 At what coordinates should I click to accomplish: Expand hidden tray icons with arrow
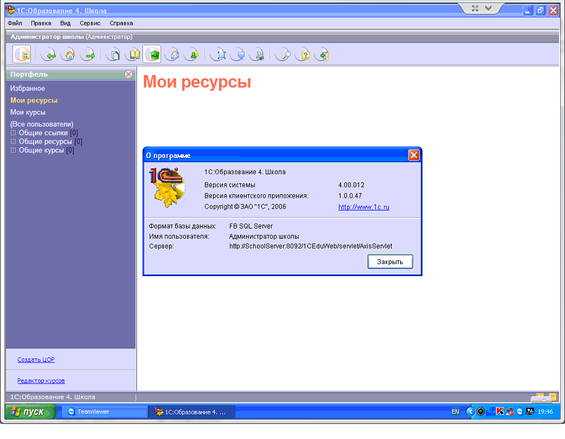coord(471,412)
